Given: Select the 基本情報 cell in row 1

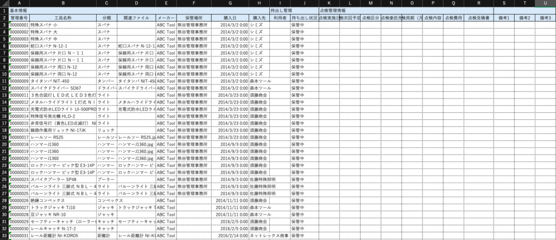Looking at the screenshot, I should tap(21, 10).
